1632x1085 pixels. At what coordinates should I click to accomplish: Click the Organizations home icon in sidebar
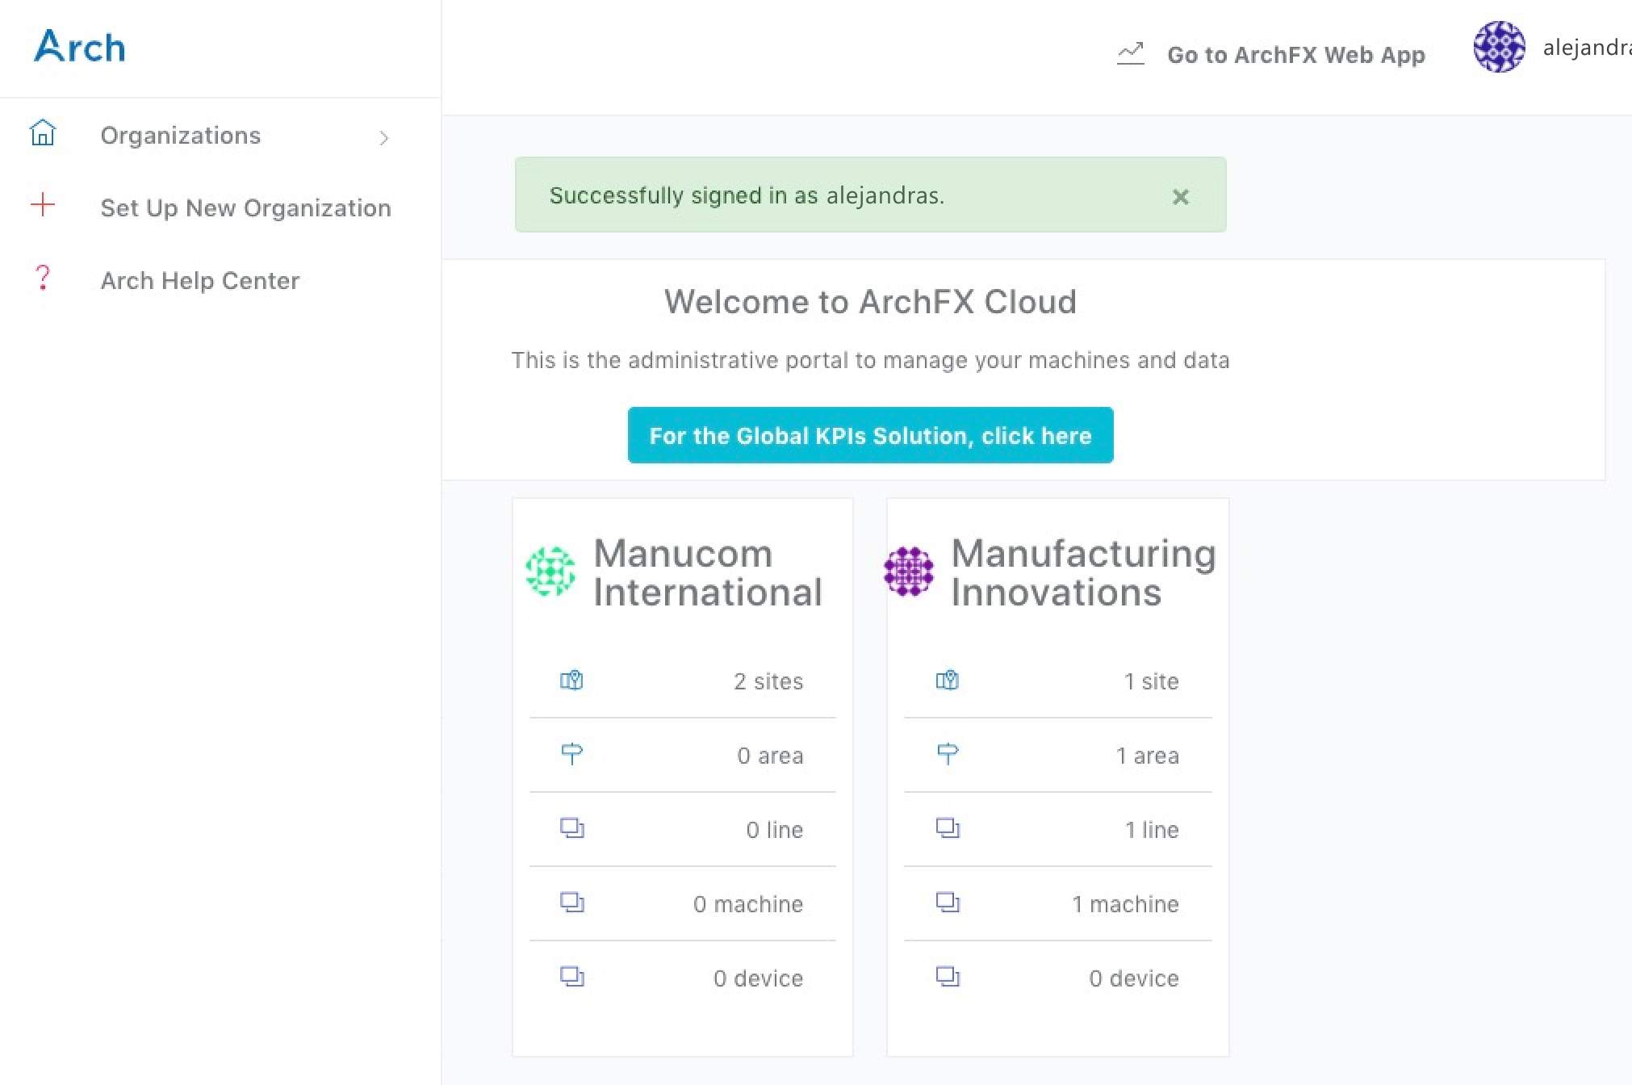pyautogui.click(x=42, y=134)
